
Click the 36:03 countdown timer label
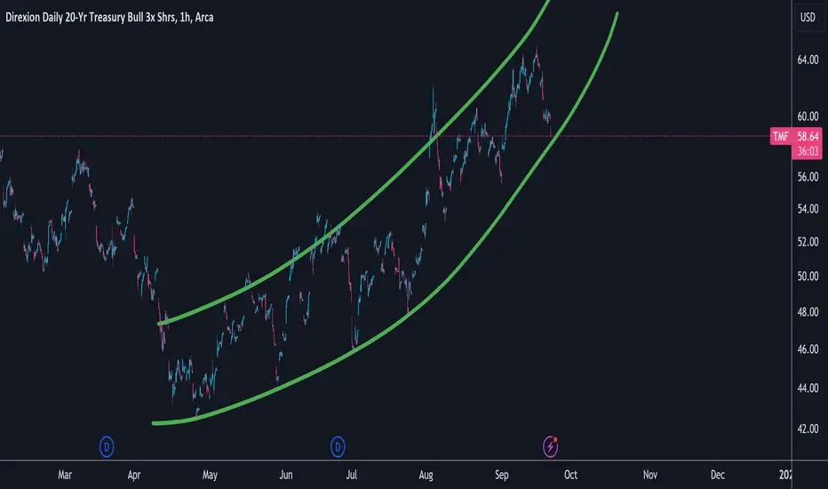(x=808, y=151)
